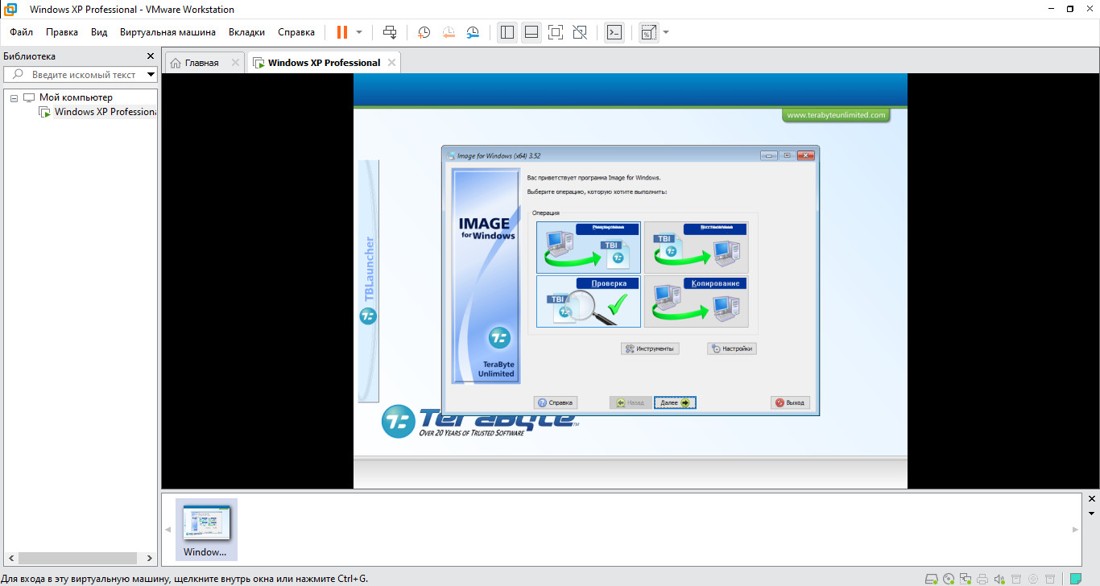The height and width of the screenshot is (586, 1100).
Task: Open the thumbnail bar options dropdown arrow
Action: coord(1091,513)
